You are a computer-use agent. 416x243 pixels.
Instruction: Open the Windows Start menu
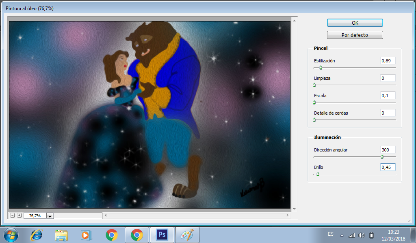pyautogui.click(x=11, y=235)
